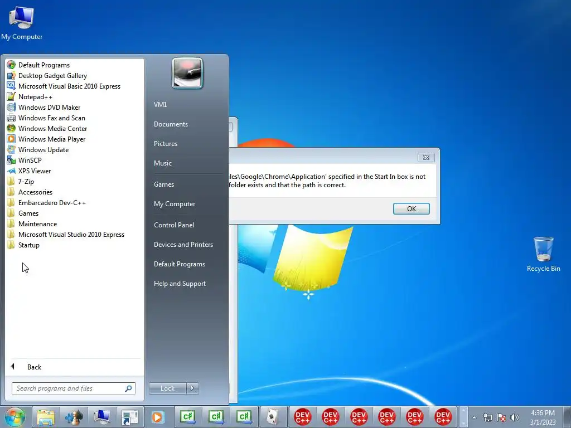Screen dimensions: 571x428
Task: Open Documents from the Start menu
Action: point(171,124)
